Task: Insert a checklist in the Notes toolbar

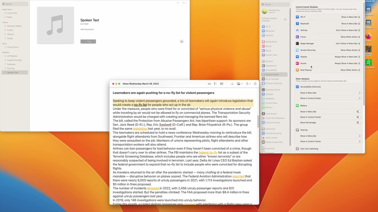Action: click(215, 84)
